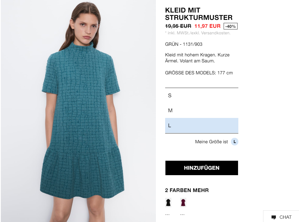Click the 'Kleid mit Strukturmuster' product title
The image size is (299, 222).
(x=199, y=14)
